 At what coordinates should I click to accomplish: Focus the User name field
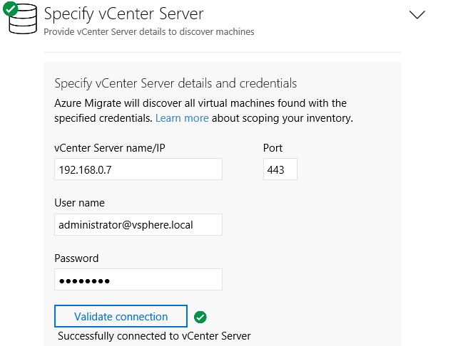[x=138, y=224]
